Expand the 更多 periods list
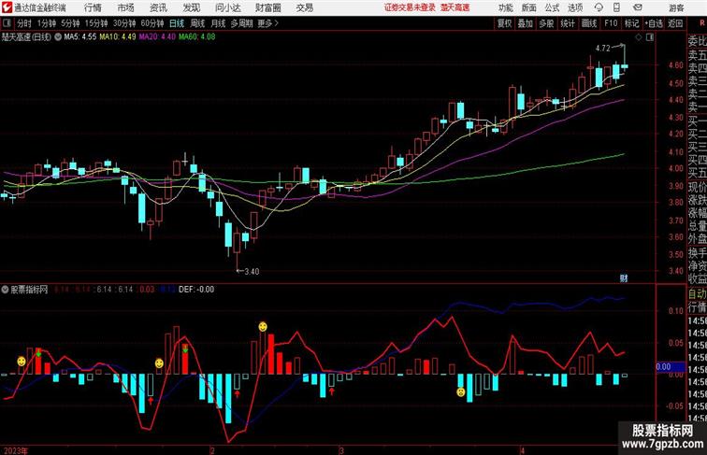Screen dimensions: 707x455 [267, 23]
